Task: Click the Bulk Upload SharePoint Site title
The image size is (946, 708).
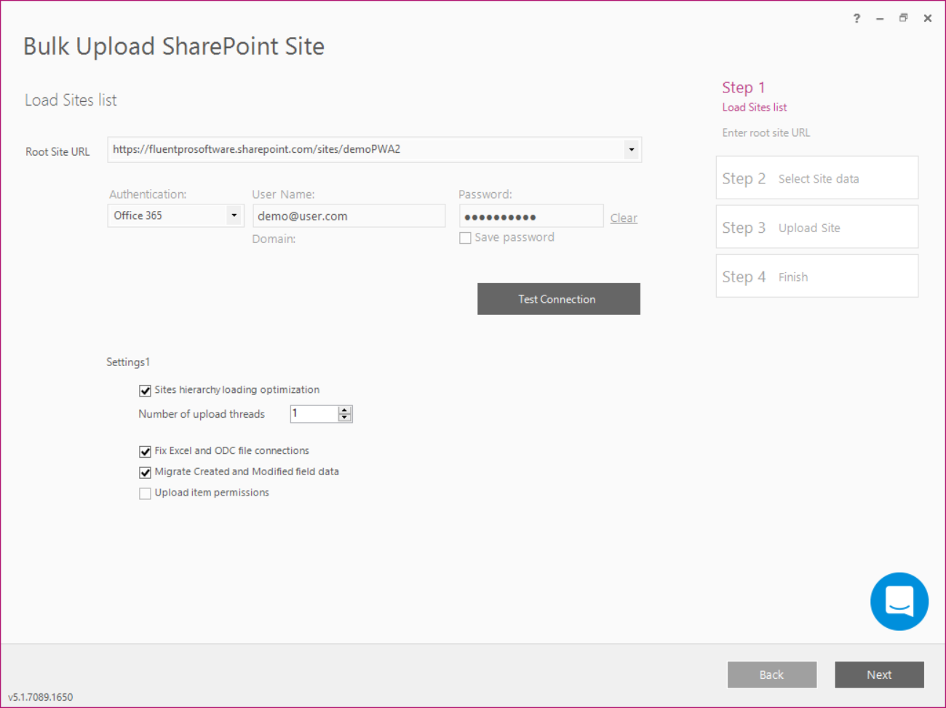Action: [x=174, y=47]
